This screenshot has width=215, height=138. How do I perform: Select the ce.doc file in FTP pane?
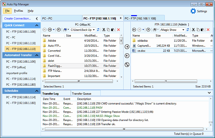pyautogui.click(x=141, y=51)
